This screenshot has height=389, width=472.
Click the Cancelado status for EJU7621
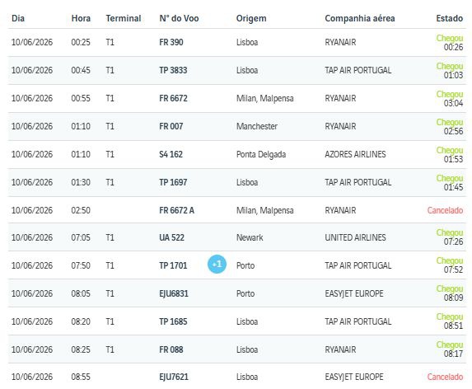pos(445,377)
